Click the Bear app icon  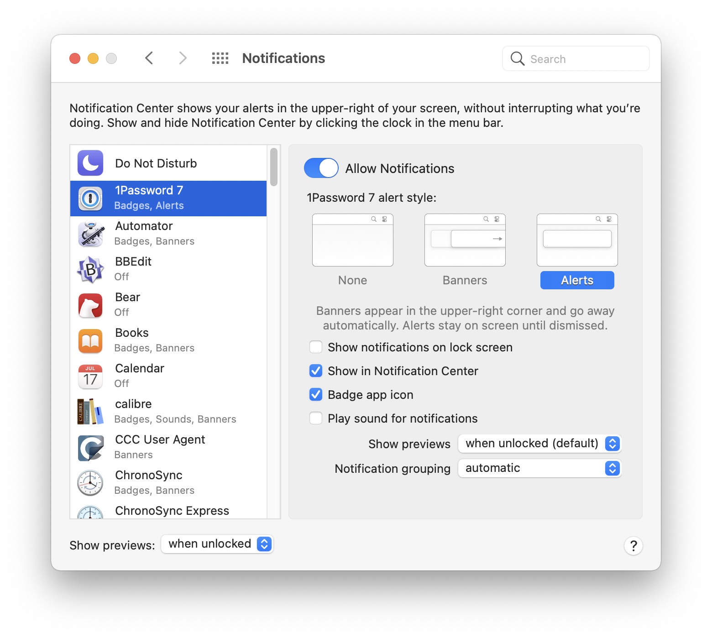[x=90, y=305]
